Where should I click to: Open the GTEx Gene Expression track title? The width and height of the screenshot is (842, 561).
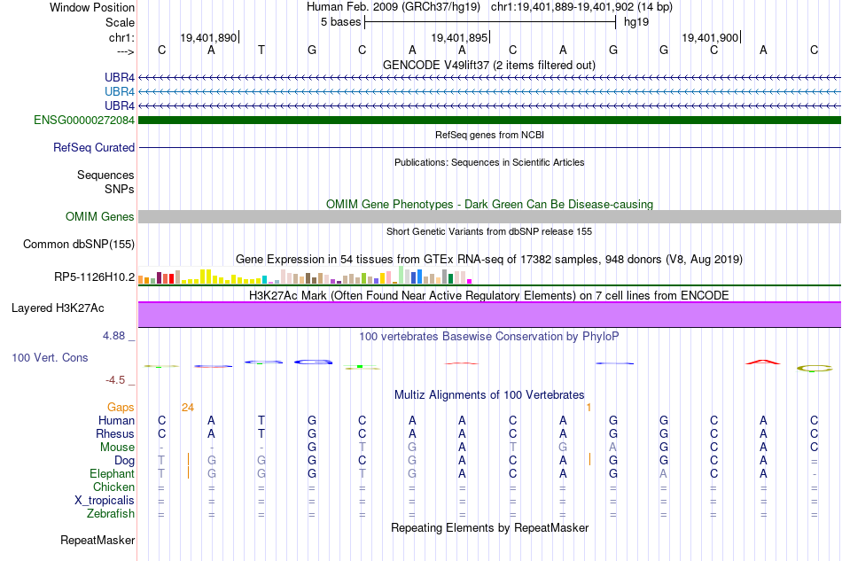coord(489,260)
